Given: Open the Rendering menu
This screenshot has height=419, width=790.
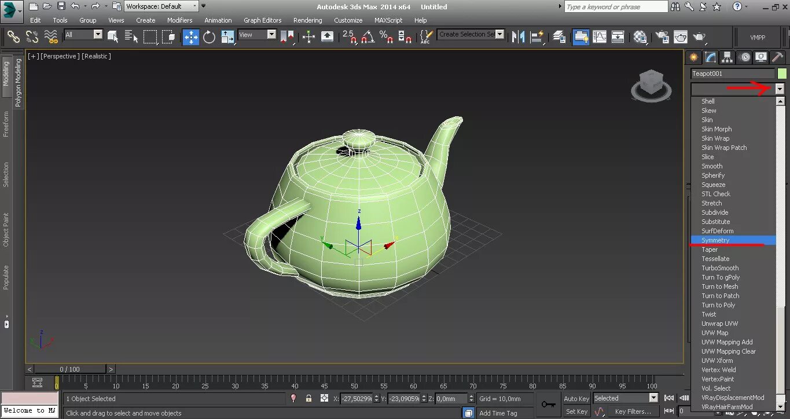Looking at the screenshot, I should coord(307,20).
